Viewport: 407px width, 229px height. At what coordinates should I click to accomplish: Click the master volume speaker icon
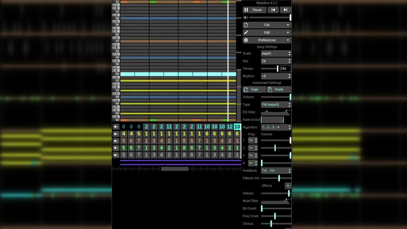(245, 17)
